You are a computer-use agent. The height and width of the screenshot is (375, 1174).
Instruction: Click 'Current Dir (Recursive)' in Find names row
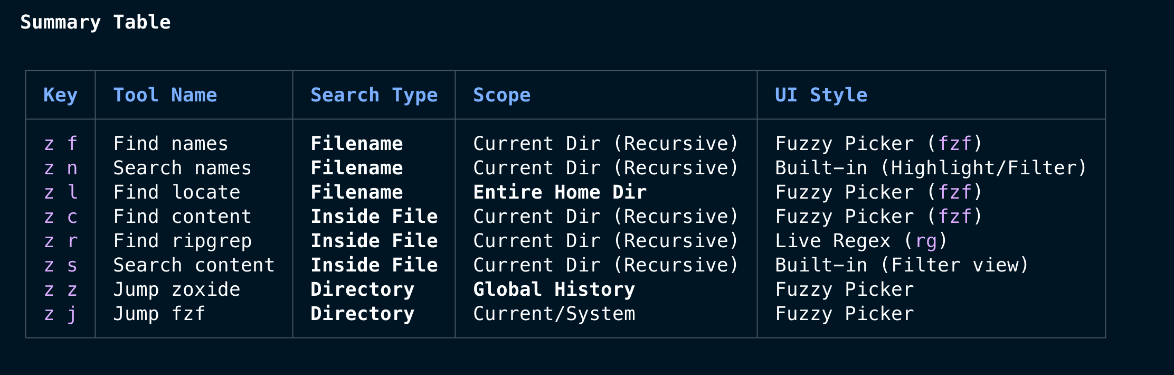point(606,144)
